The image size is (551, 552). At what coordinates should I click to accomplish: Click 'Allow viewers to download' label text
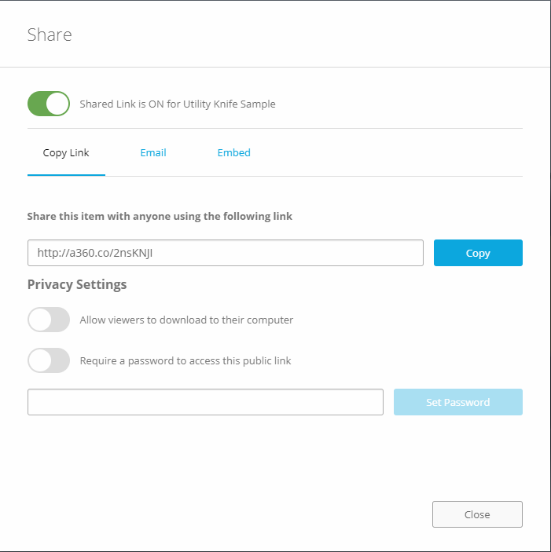(x=186, y=320)
